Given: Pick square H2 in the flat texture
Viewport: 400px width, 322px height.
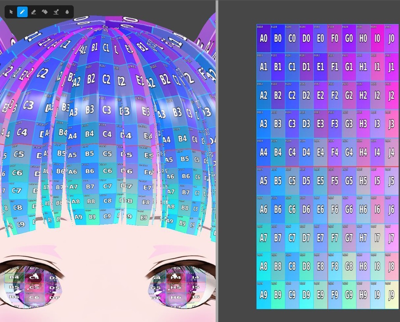Looking at the screenshot, I should pos(363,95).
